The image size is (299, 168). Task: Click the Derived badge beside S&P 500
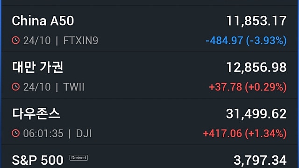coord(78,158)
